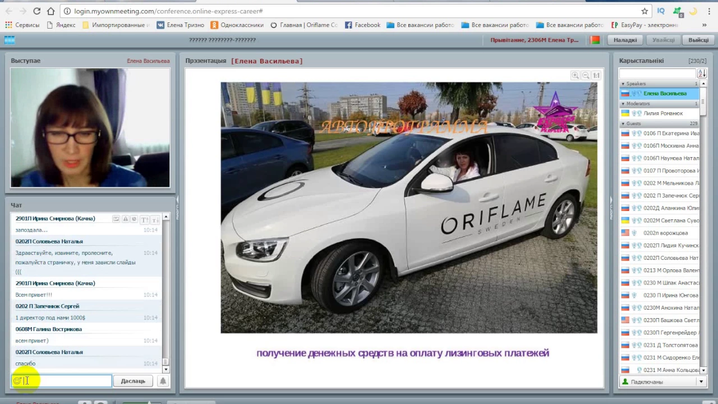The image size is (718, 404).
Task: Select moderator Лилия Романюк in participants
Action: (660, 113)
